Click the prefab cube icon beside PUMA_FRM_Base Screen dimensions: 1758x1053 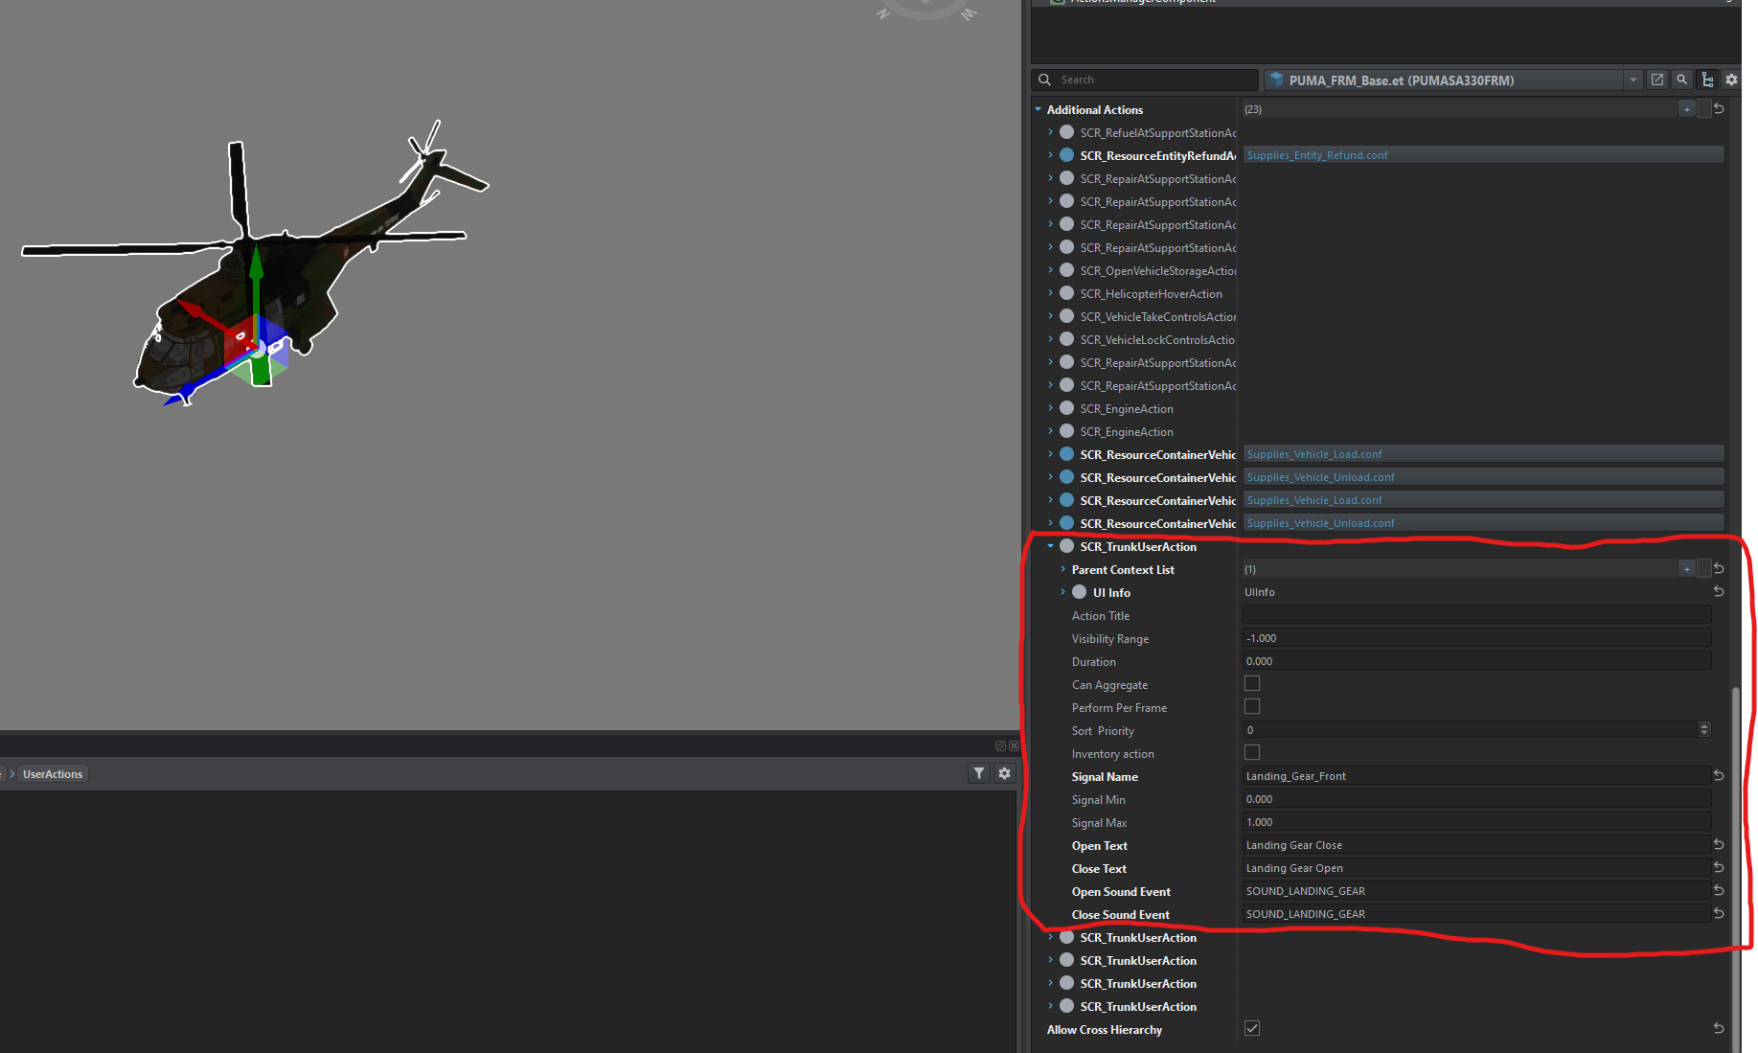[1276, 80]
